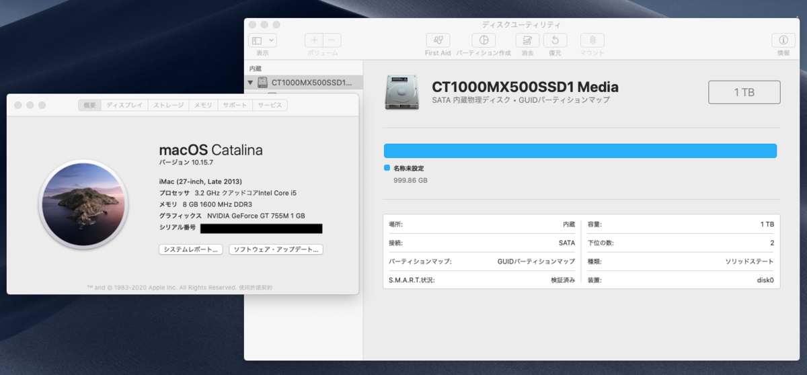Click the restore toolbar icon
The width and height of the screenshot is (807, 375).
(x=555, y=40)
